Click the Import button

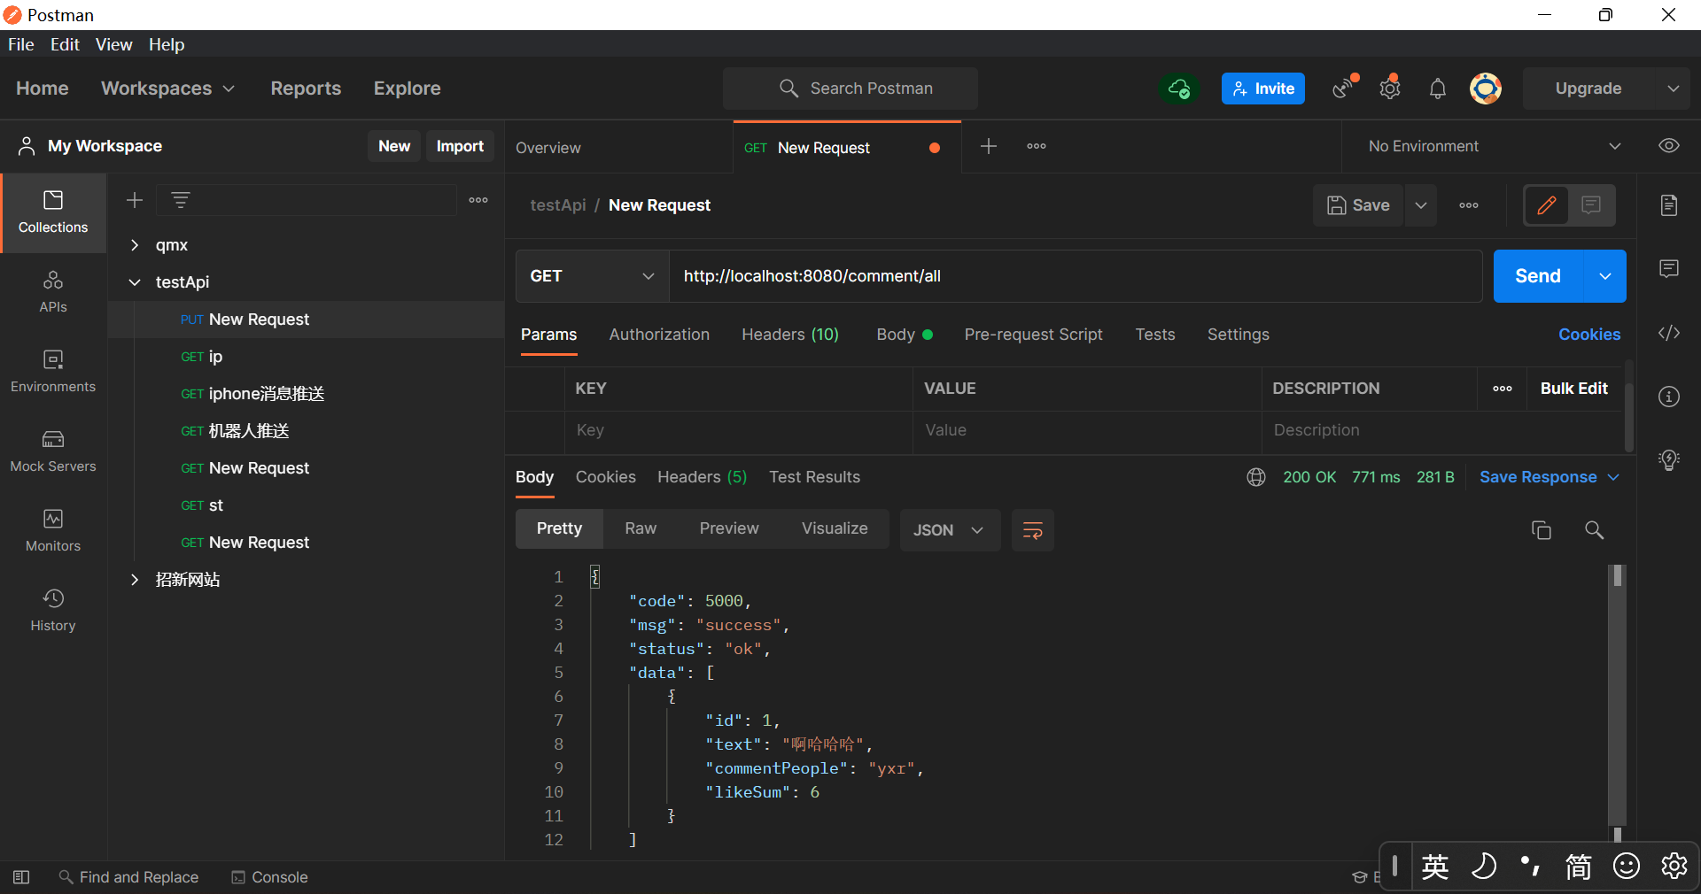coord(460,146)
